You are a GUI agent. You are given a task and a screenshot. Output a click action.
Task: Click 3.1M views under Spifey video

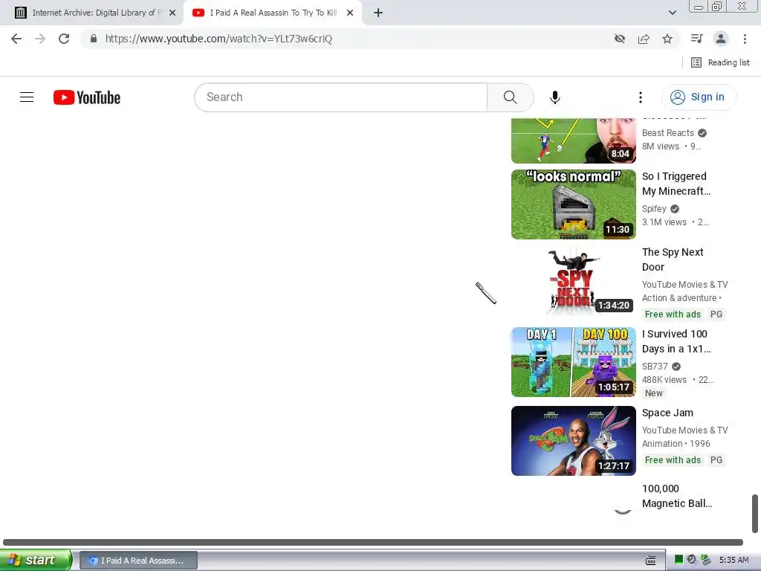pos(664,222)
